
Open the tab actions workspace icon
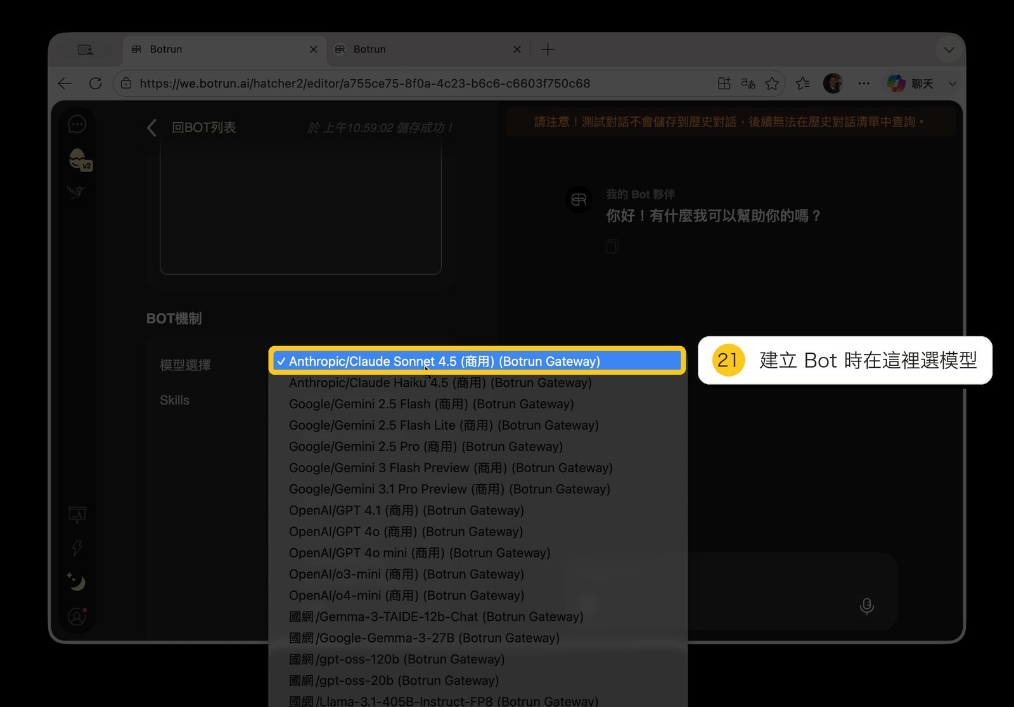coord(86,49)
